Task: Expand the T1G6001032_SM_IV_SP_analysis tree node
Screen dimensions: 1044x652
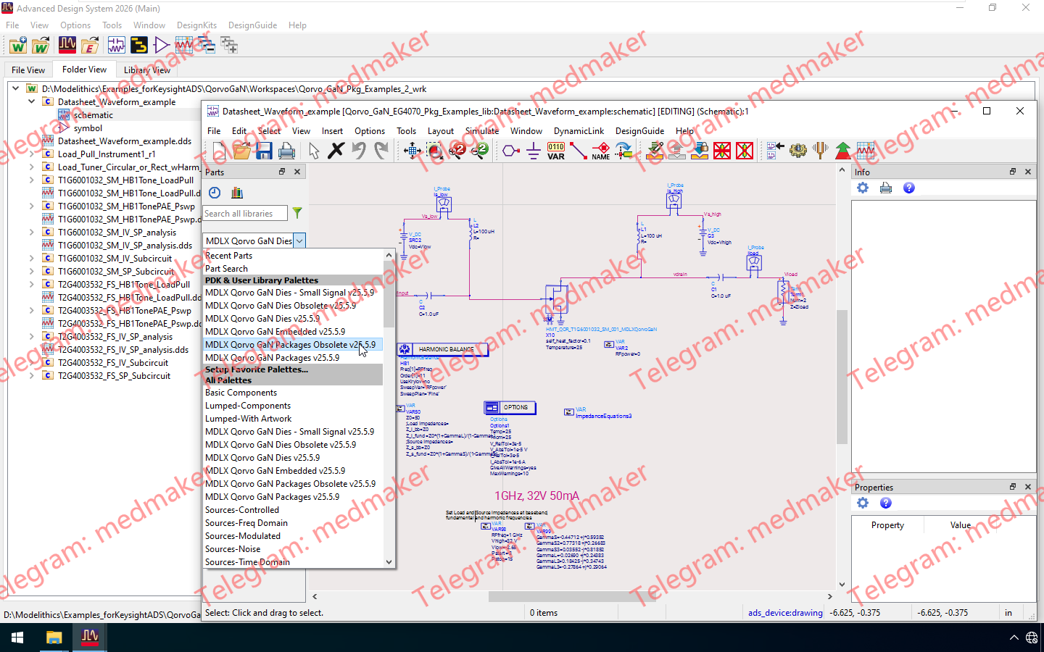Action: click(32, 232)
